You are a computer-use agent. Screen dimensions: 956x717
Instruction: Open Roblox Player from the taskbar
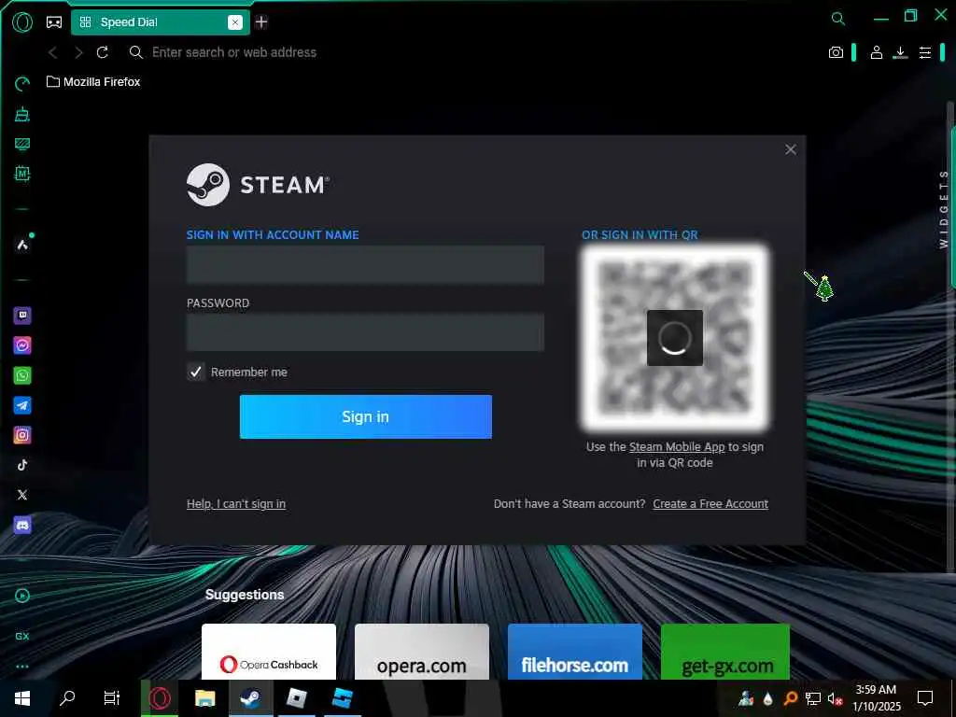pos(297,698)
